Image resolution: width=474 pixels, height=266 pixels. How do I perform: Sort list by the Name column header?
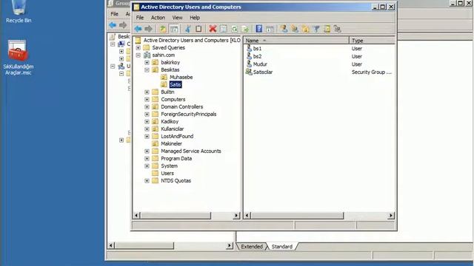click(x=296, y=41)
